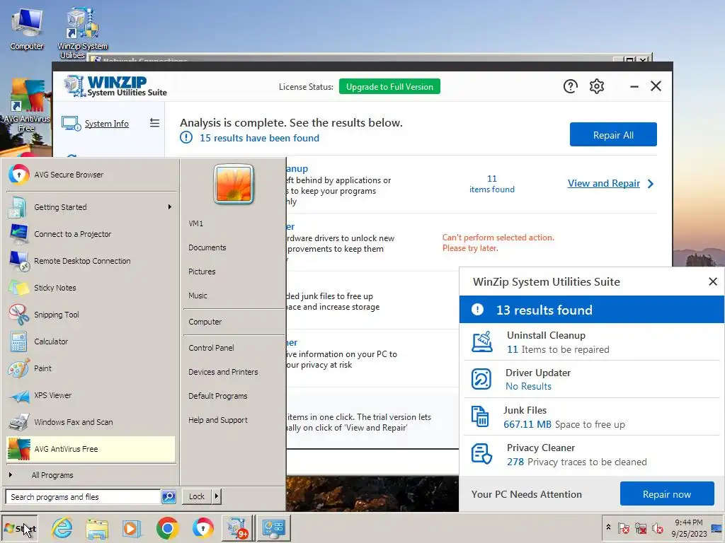Open Connect to a Projector

tap(91, 234)
